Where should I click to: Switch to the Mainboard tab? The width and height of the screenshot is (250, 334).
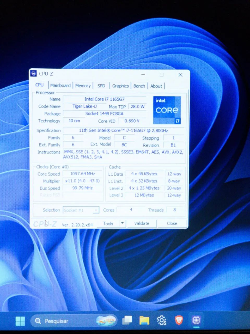[60, 85]
